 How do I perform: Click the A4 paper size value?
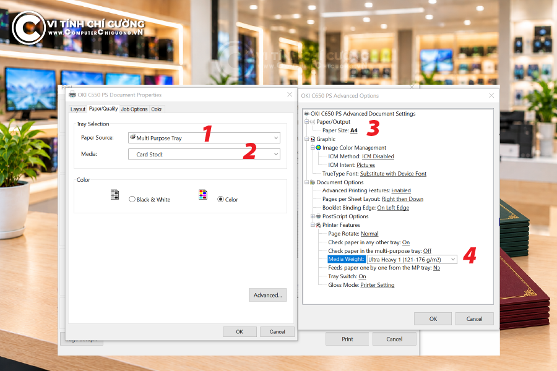click(x=354, y=130)
